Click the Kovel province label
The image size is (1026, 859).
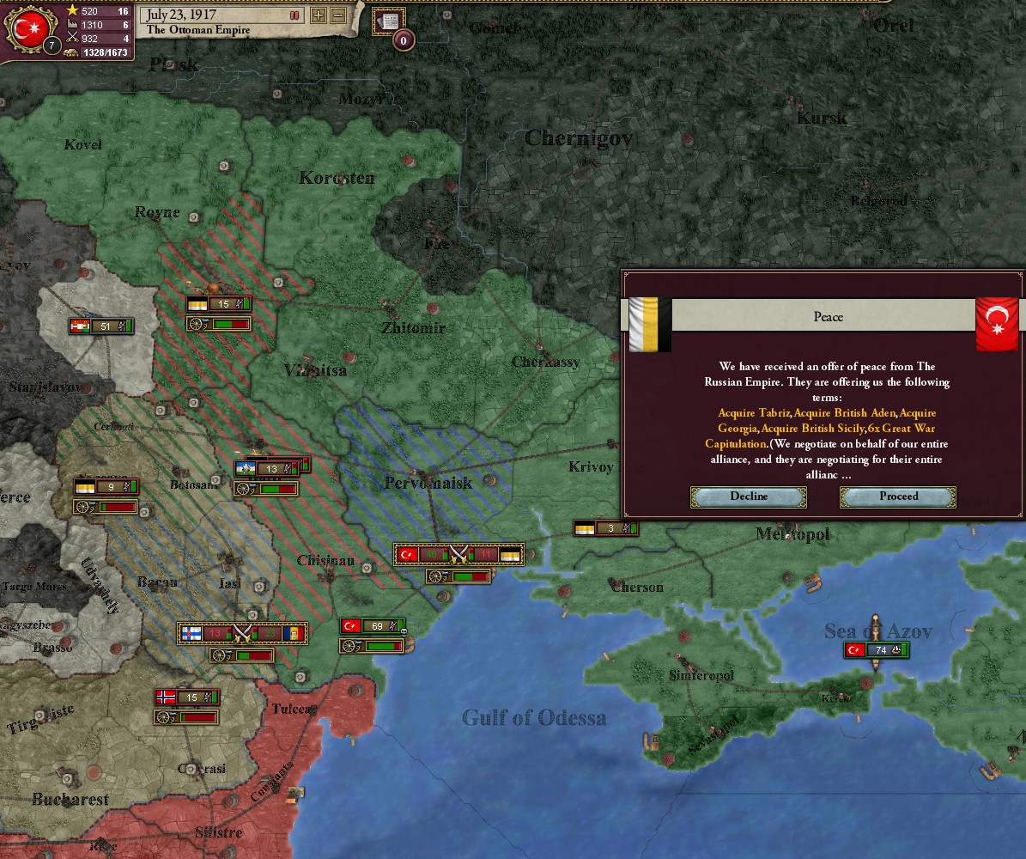(83, 144)
